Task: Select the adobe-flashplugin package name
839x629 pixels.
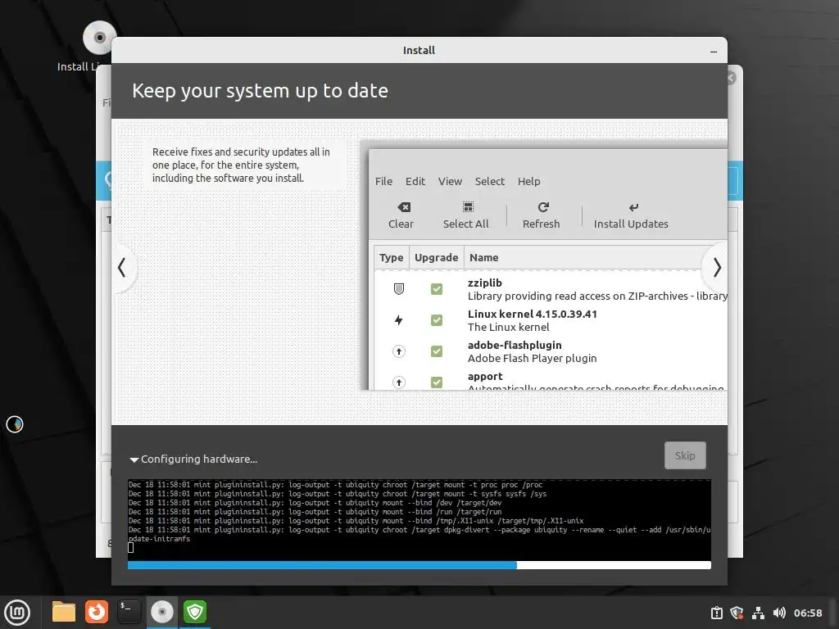Action: click(x=515, y=345)
